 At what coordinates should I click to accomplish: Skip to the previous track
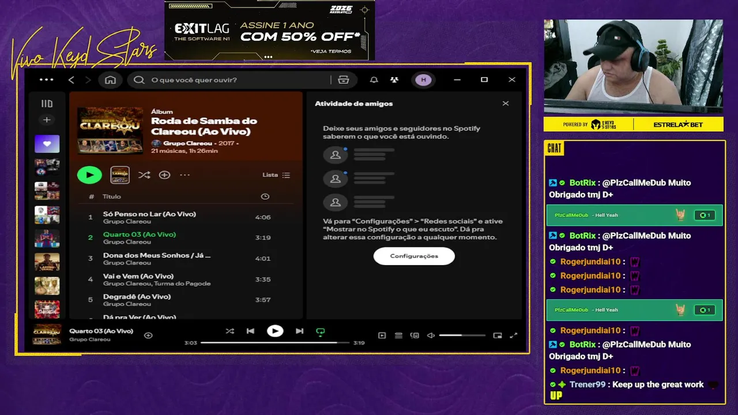250,331
